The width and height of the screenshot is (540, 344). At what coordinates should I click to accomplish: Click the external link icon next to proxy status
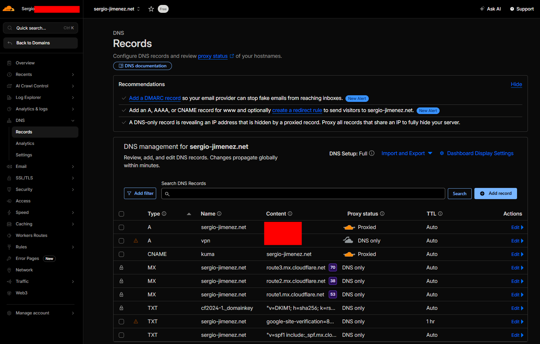tap(232, 56)
